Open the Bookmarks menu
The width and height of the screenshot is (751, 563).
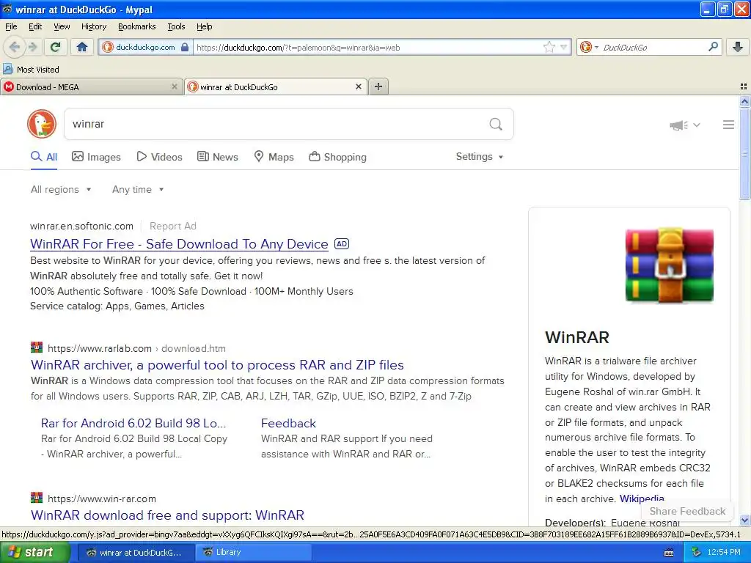pyautogui.click(x=137, y=26)
